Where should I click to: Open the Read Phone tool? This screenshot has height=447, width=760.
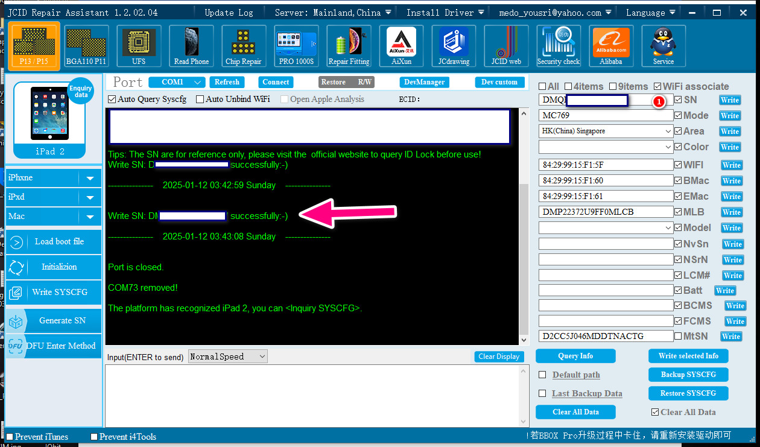pyautogui.click(x=191, y=46)
